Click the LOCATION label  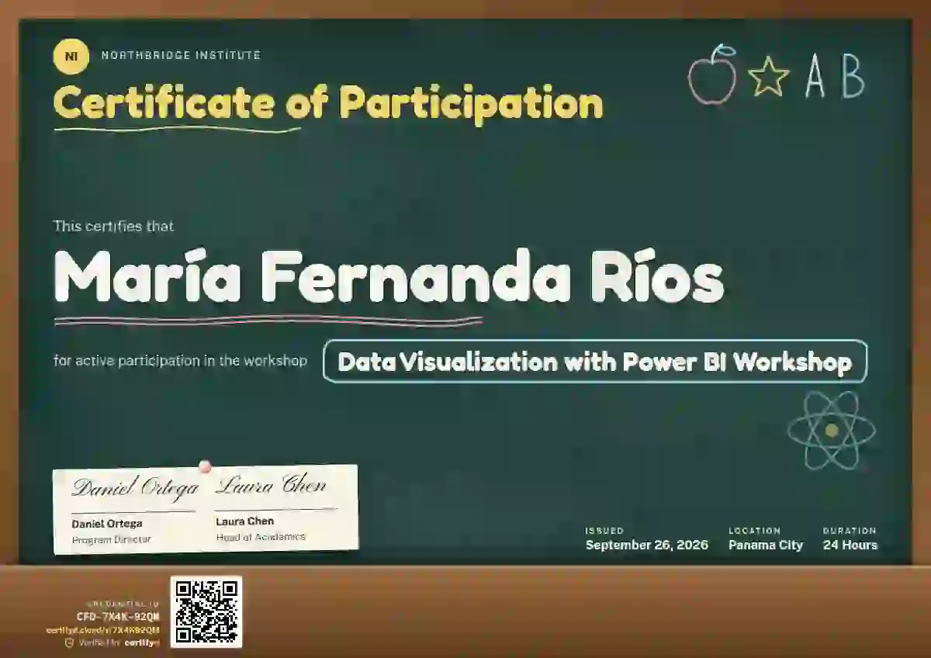pos(755,531)
